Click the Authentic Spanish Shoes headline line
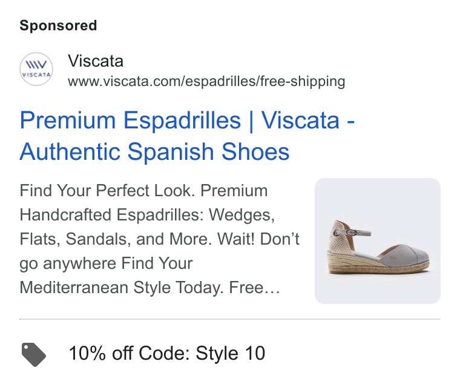 (x=154, y=152)
